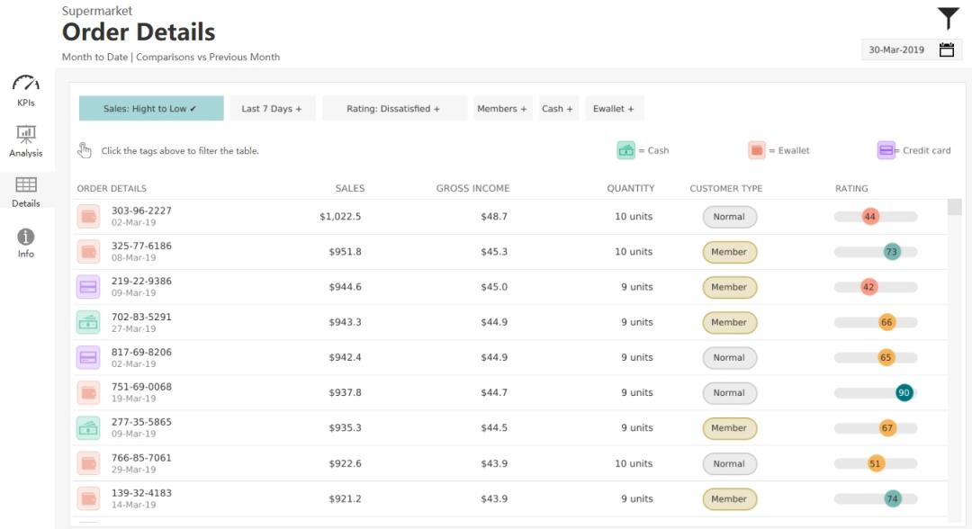Image resolution: width=972 pixels, height=529 pixels.
Task: Click the $921.2 sales value
Action: click(x=345, y=498)
